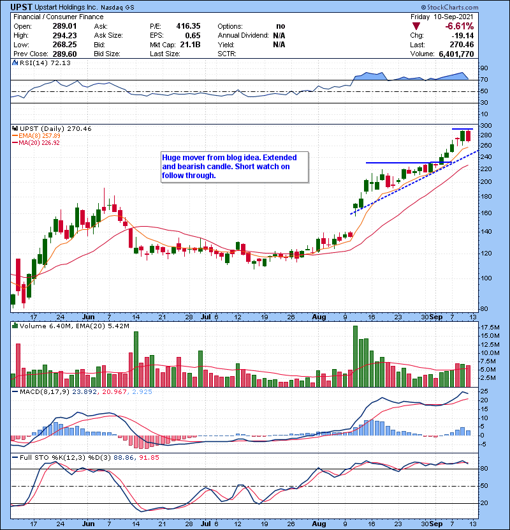Click the MA(20) 226.92 legend text
510x530 pixels.
pos(39,142)
